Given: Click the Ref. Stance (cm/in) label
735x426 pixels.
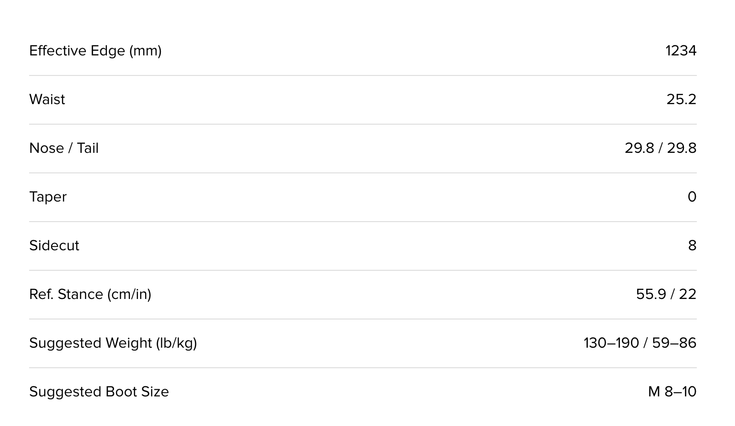Looking at the screenshot, I should point(90,294).
